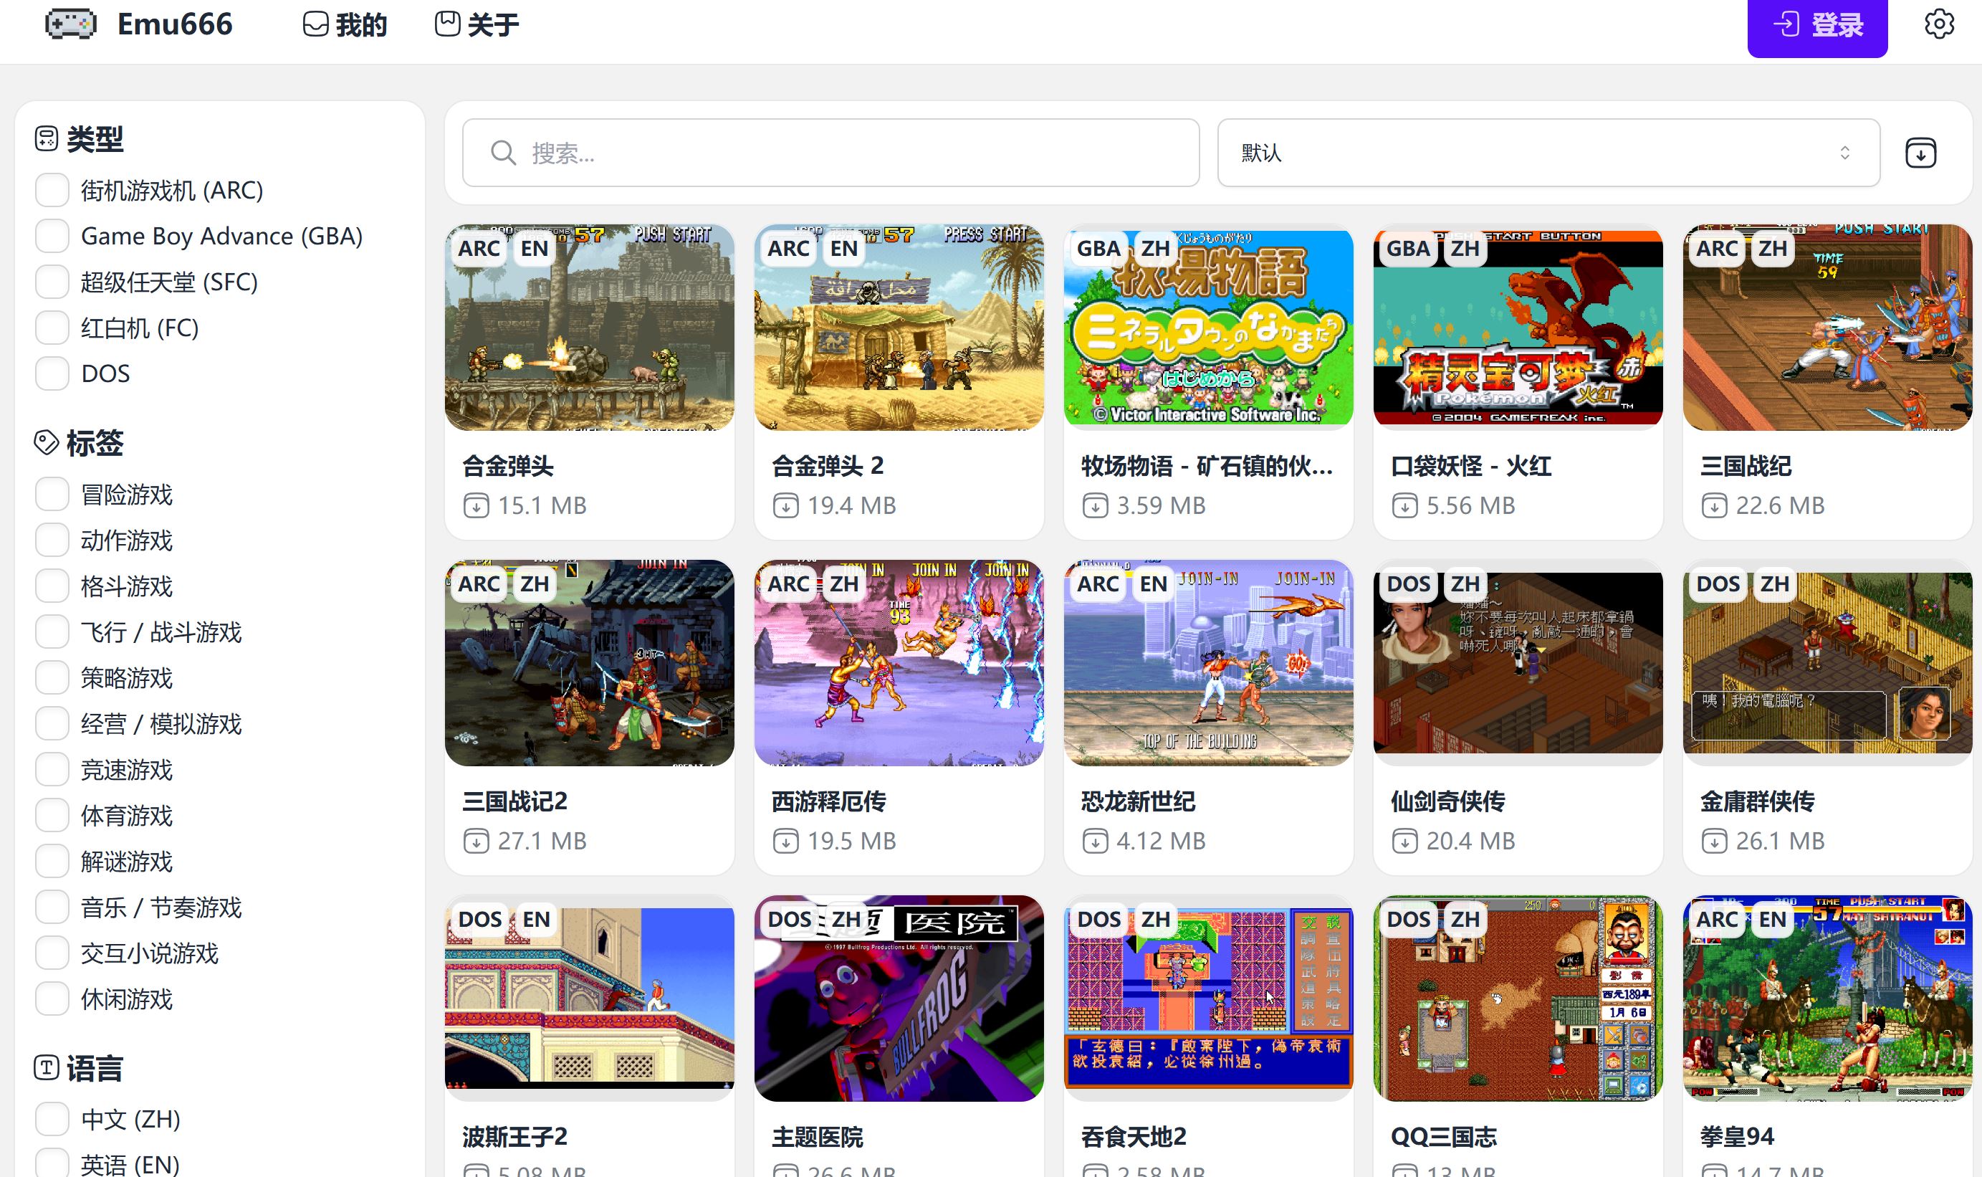Viewport: 1982px width, 1177px height.
Task: Click download icon for 西游释厄传 19.5 MB
Action: pyautogui.click(x=785, y=842)
